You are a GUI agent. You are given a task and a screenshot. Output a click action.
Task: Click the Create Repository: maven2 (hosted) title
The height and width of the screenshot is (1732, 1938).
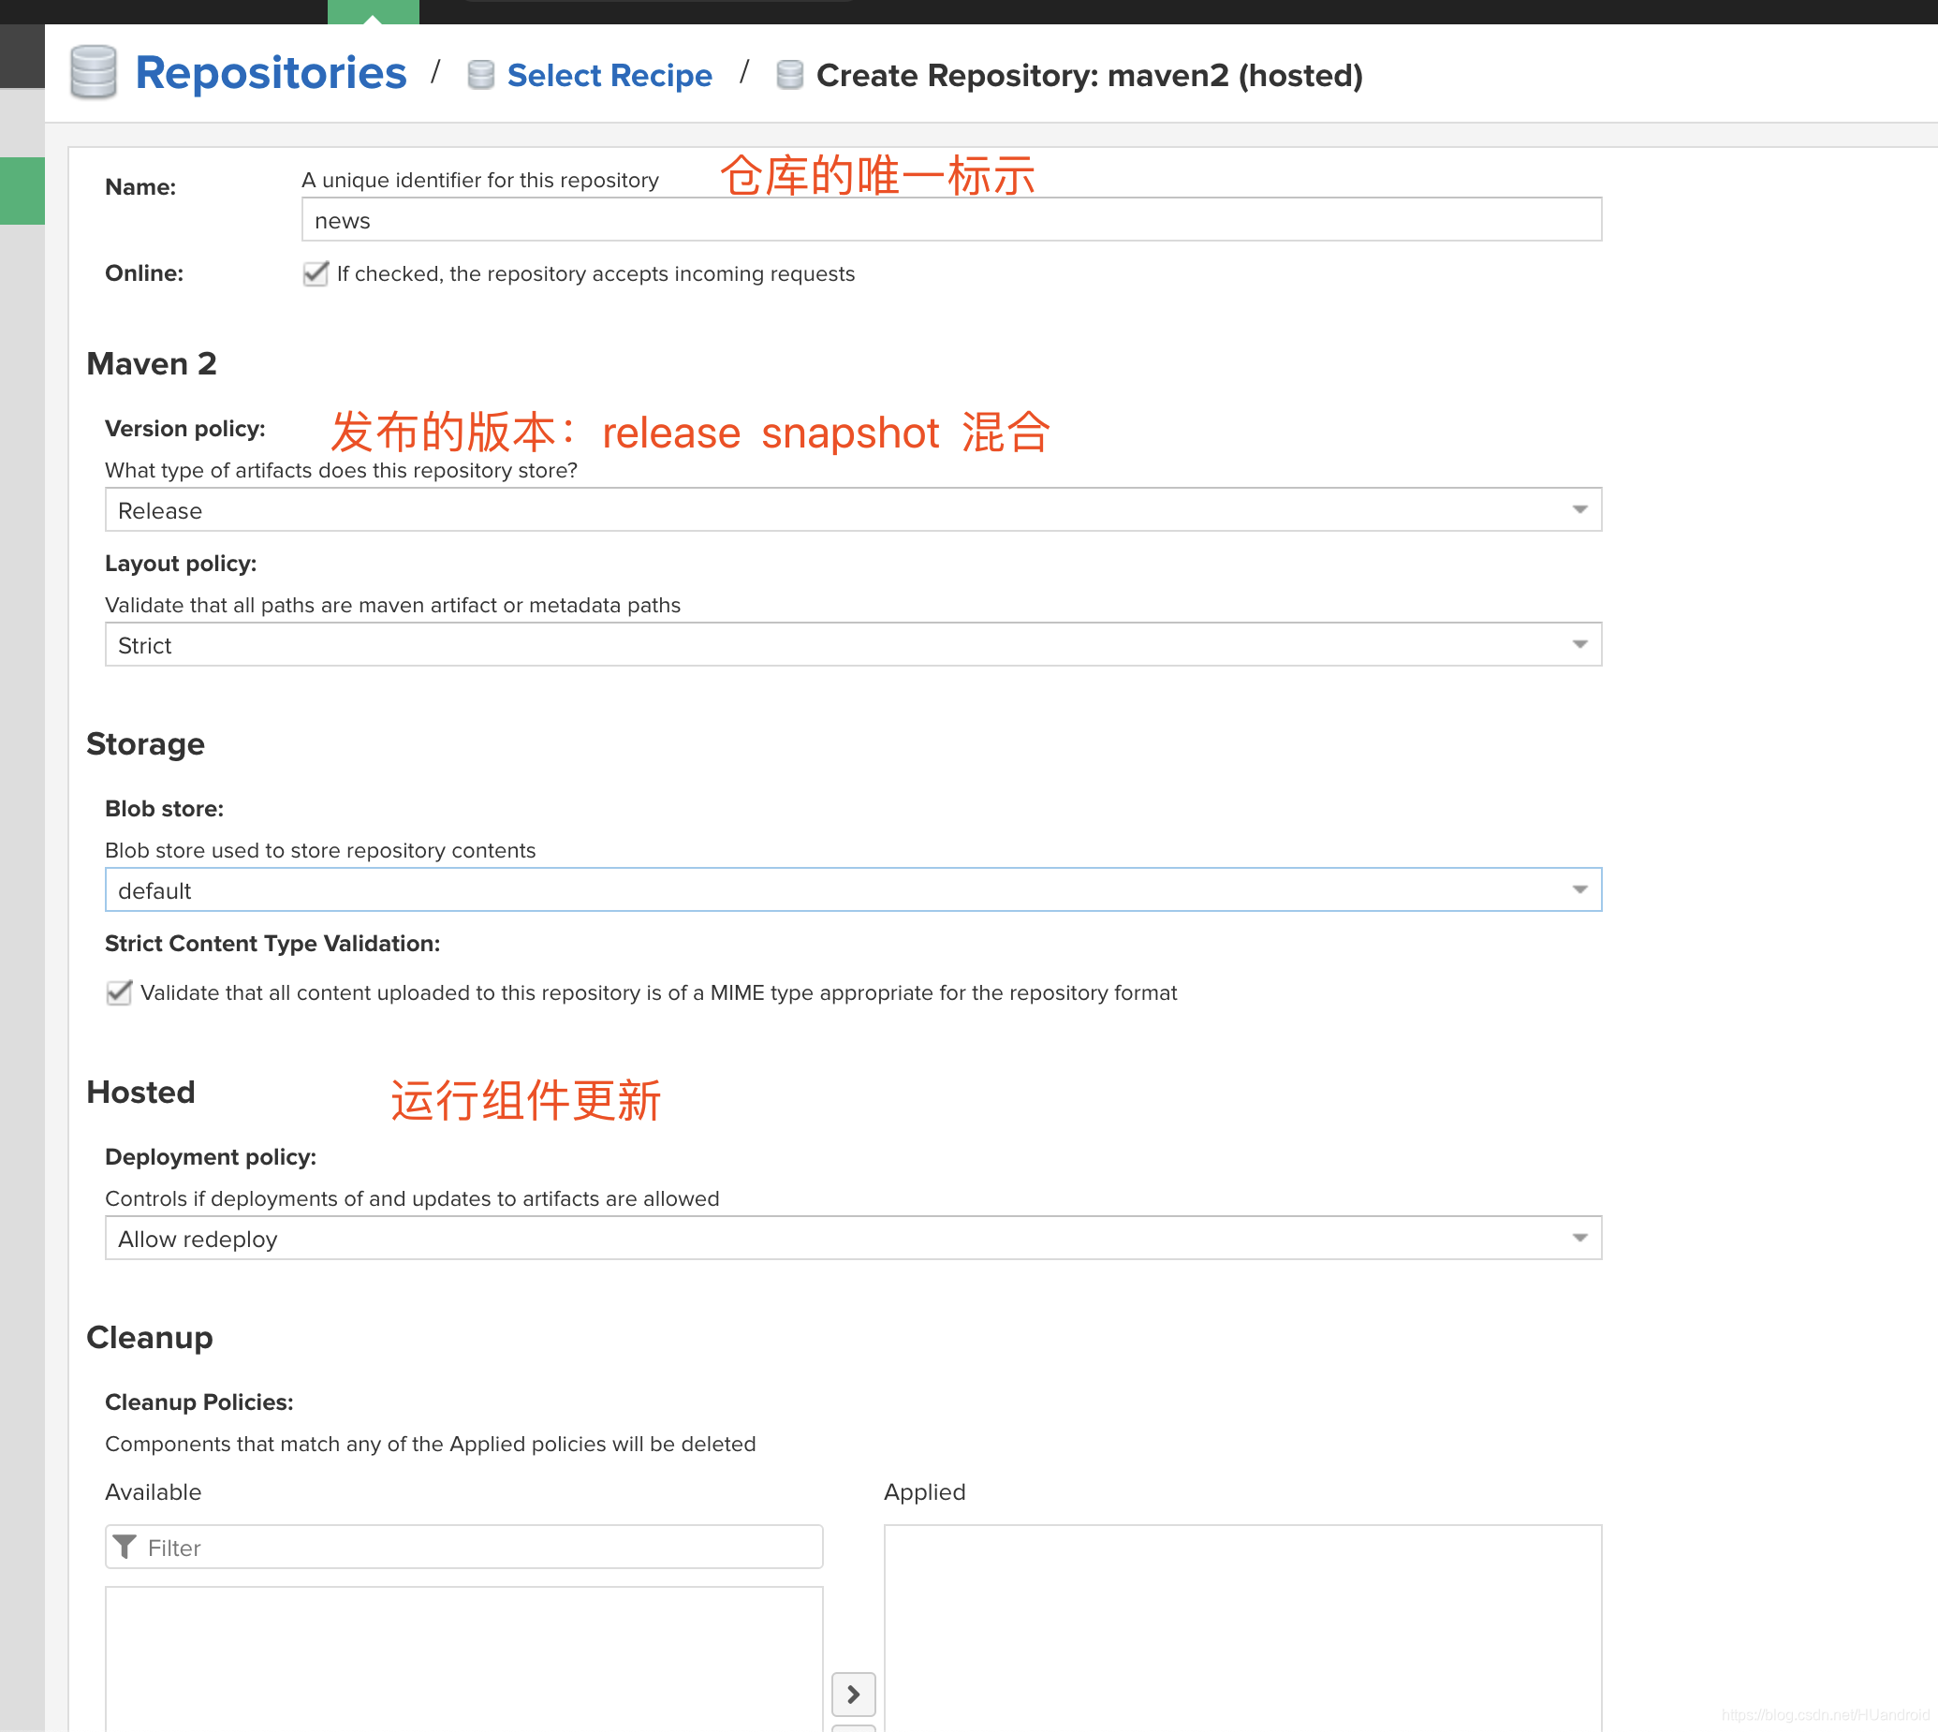click(x=1089, y=75)
